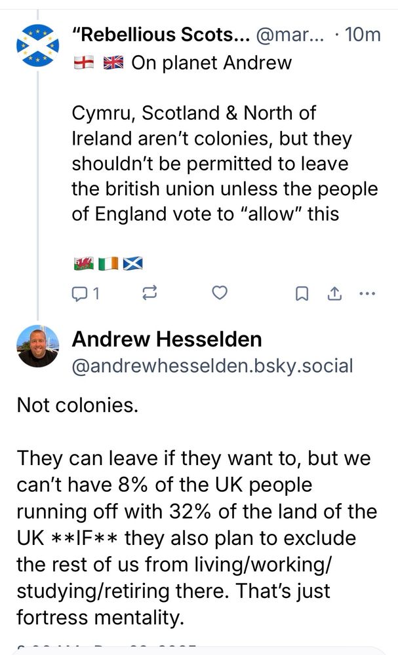
Task: Tap Andrew Hesselden's profile photo
Action: (37, 347)
